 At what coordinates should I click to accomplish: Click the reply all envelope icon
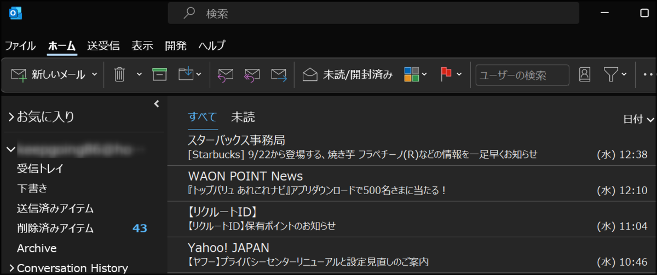point(252,75)
